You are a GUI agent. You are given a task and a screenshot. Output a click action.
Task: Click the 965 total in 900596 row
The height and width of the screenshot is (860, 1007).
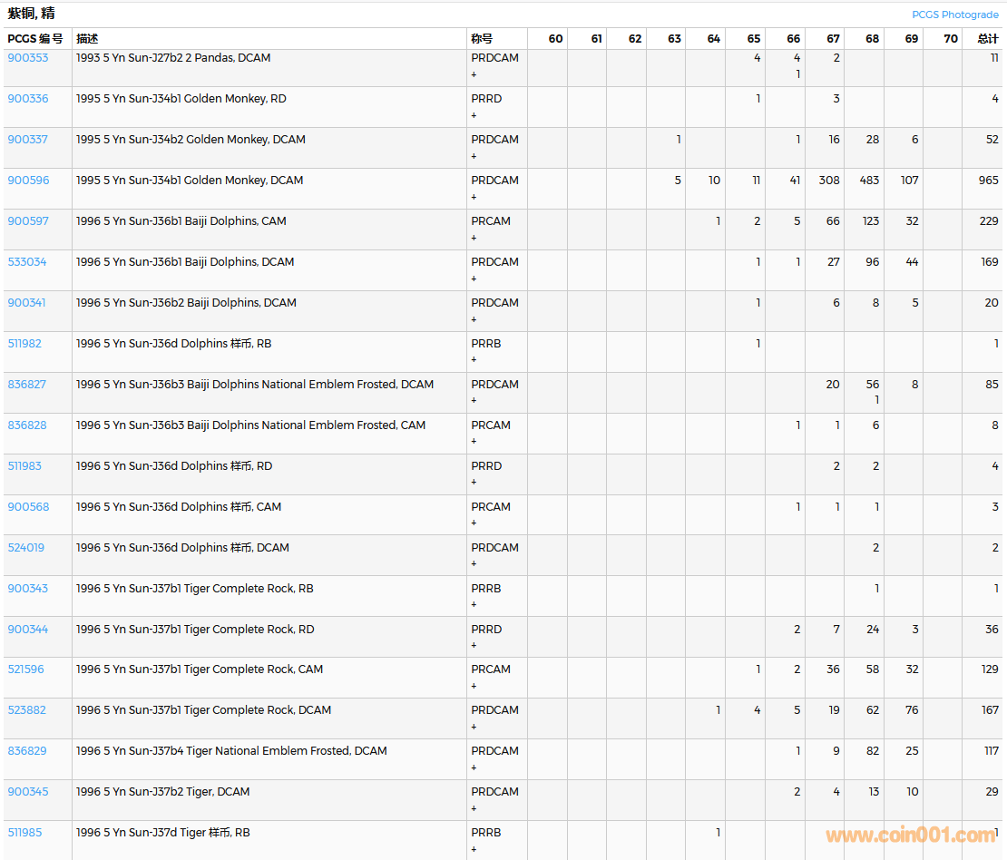click(x=988, y=181)
